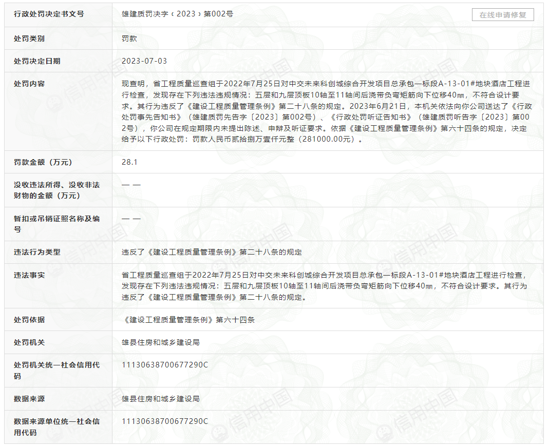Click the penalty content paragraph starting 现查明
Viewport: 549px width, 447px height.
326,111
